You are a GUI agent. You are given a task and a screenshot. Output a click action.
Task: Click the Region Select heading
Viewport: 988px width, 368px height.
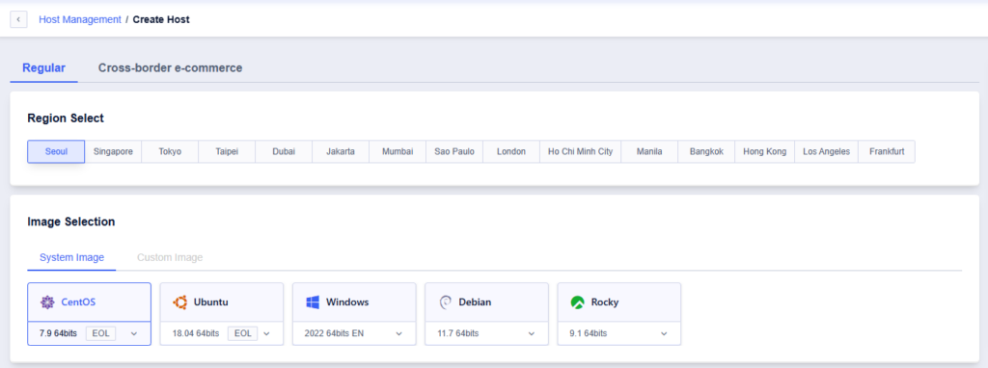66,118
